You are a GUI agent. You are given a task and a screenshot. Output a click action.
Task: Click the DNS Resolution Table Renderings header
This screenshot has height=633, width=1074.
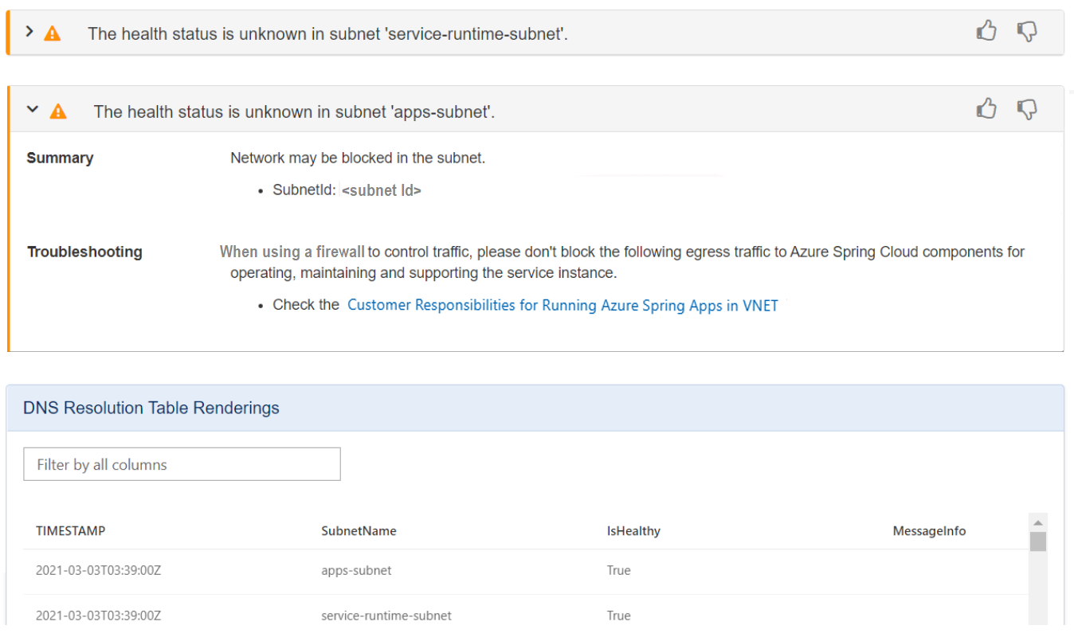click(x=151, y=408)
